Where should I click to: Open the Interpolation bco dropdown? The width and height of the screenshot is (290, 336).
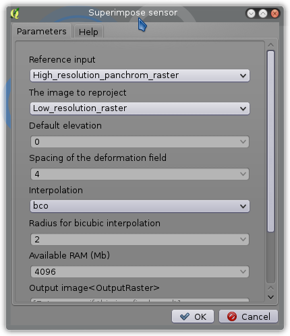[x=140, y=206]
